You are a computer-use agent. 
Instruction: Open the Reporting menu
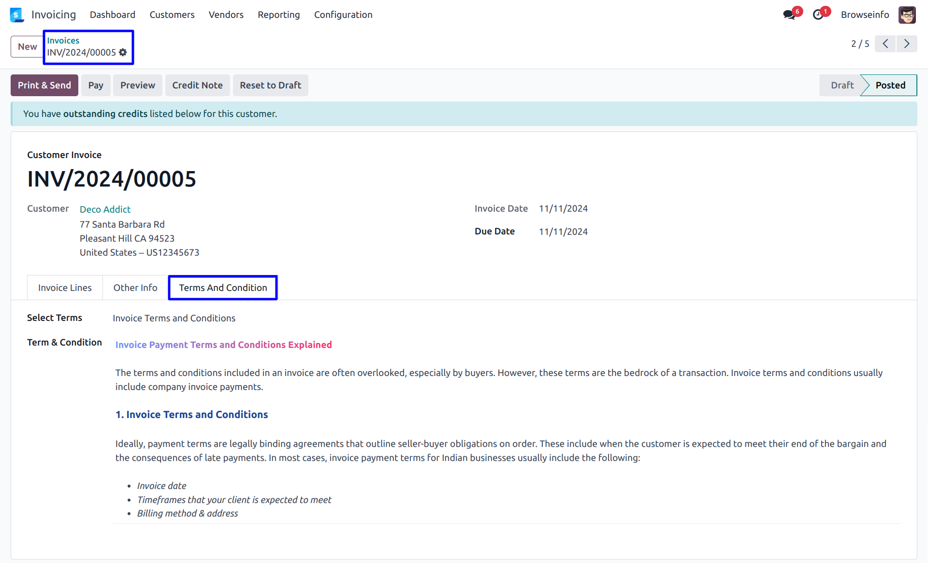(x=278, y=15)
